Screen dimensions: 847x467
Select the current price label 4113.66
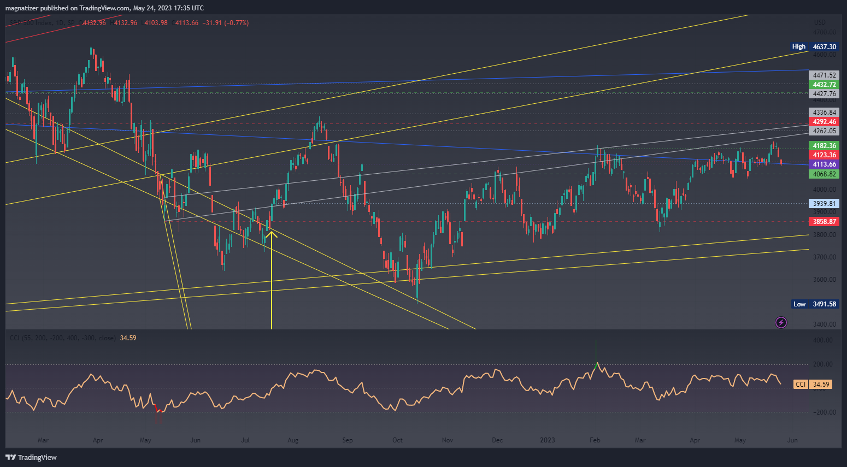(824, 164)
